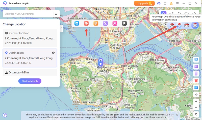
Task: Open the hamburger main menu
Action: tap(178, 3)
